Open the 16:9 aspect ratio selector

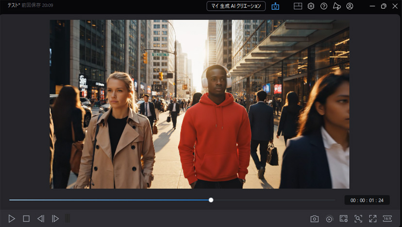tap(387, 218)
